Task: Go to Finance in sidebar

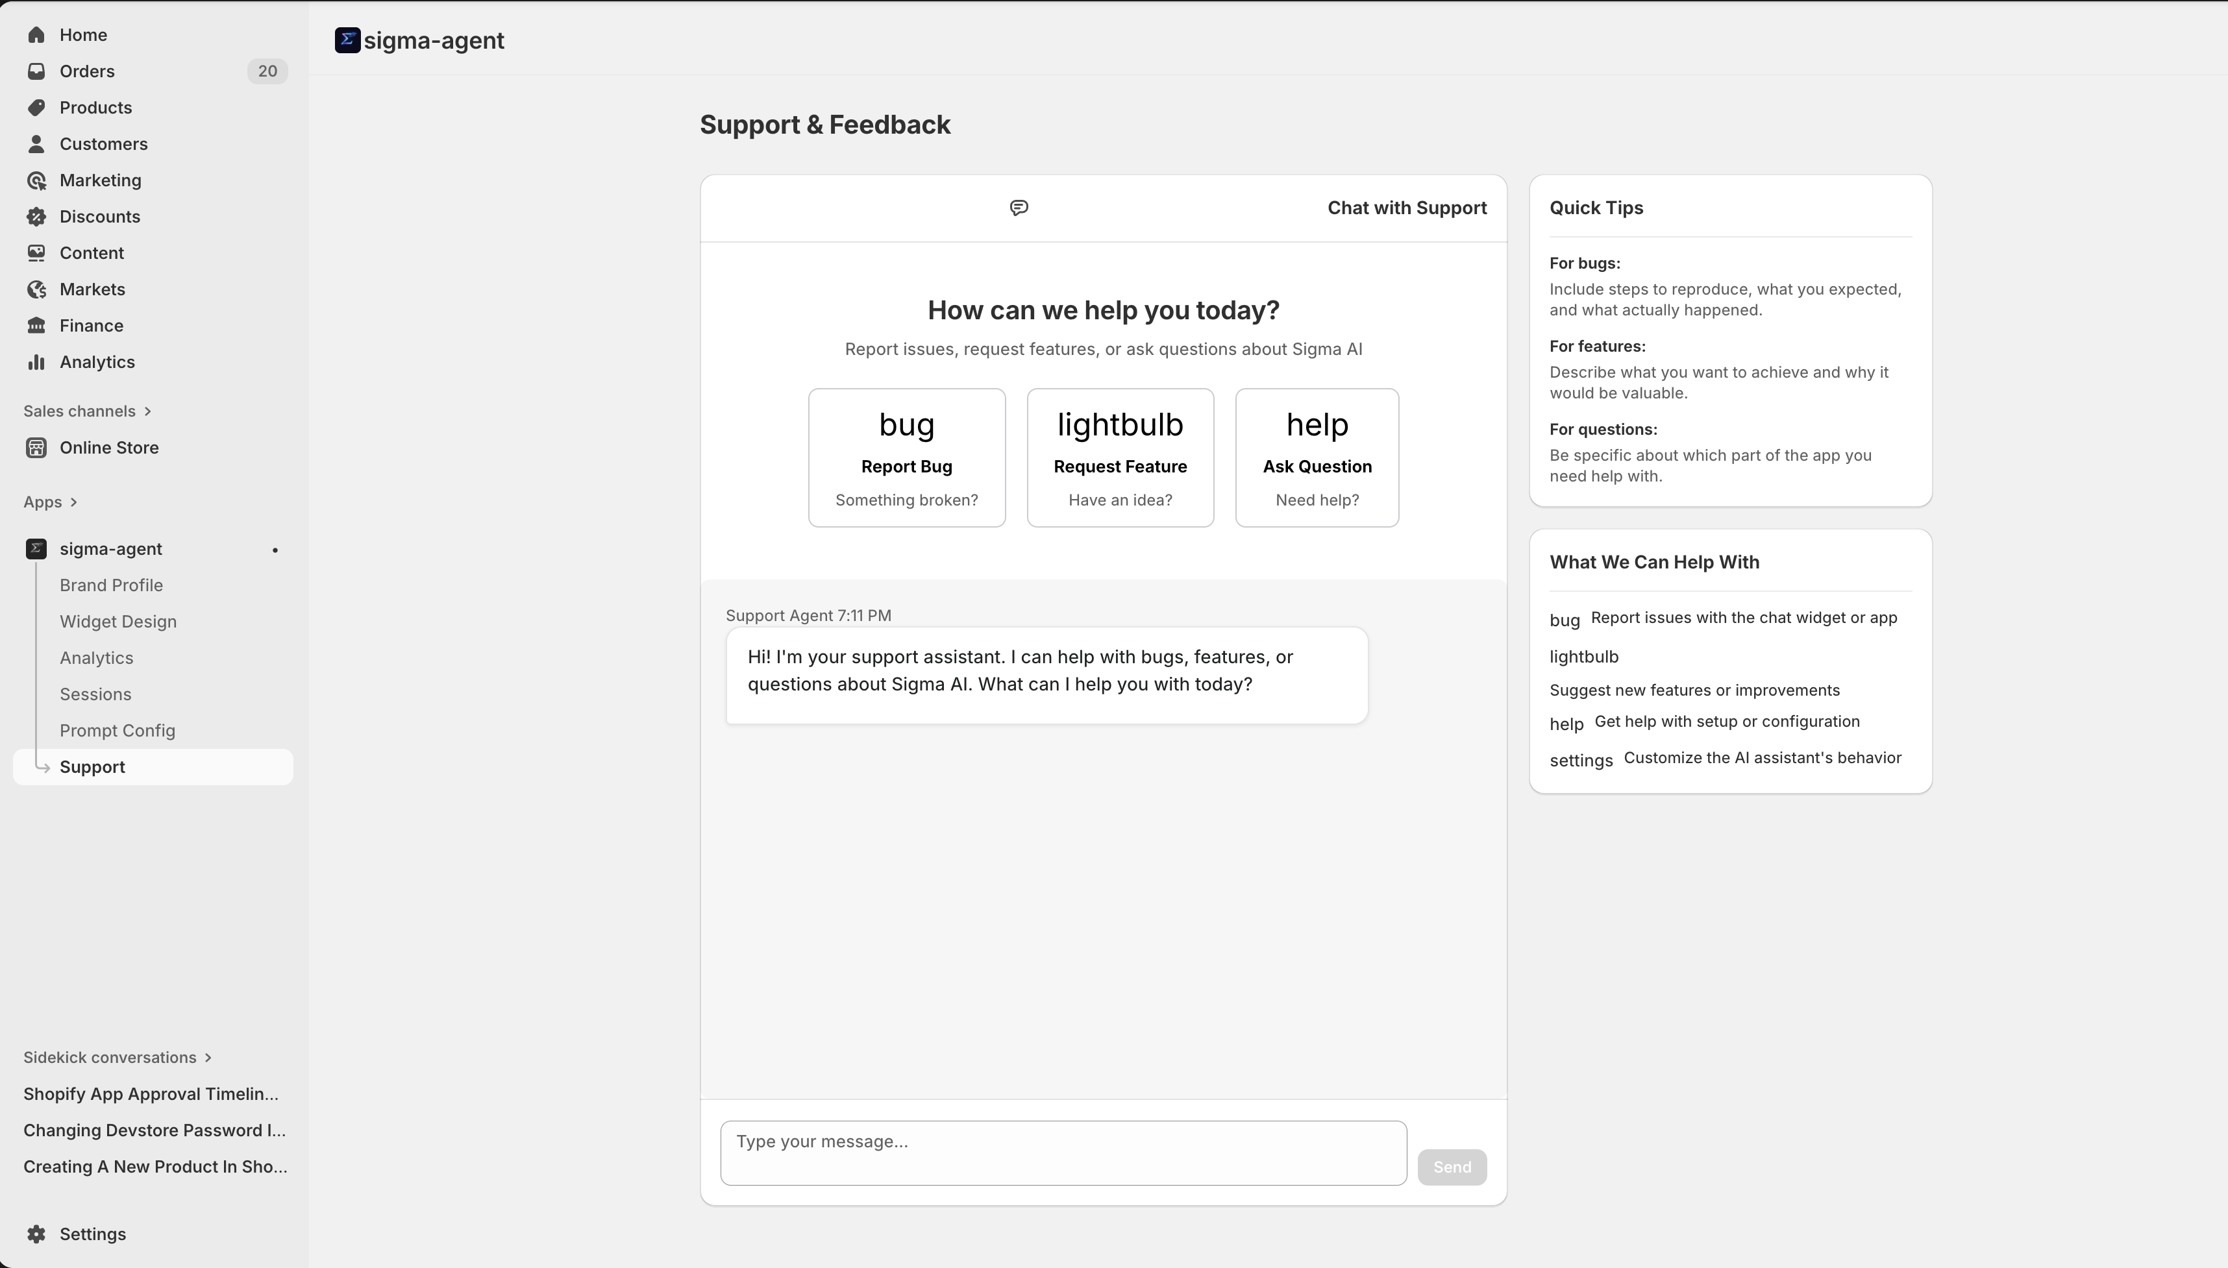Action: click(91, 325)
